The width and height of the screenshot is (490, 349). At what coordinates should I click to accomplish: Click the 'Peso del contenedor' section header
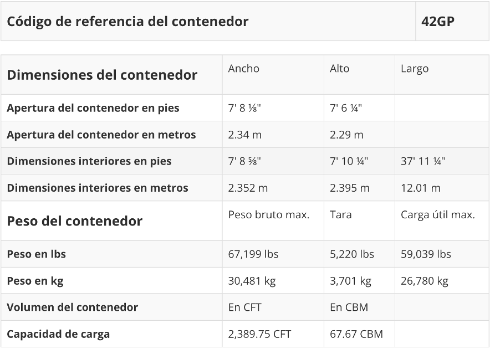coord(75,221)
